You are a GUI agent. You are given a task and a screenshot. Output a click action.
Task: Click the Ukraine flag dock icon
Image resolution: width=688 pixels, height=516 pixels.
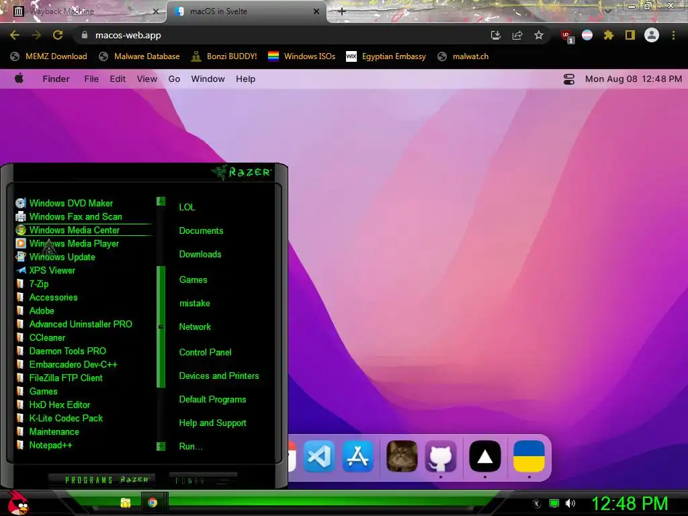coord(529,456)
